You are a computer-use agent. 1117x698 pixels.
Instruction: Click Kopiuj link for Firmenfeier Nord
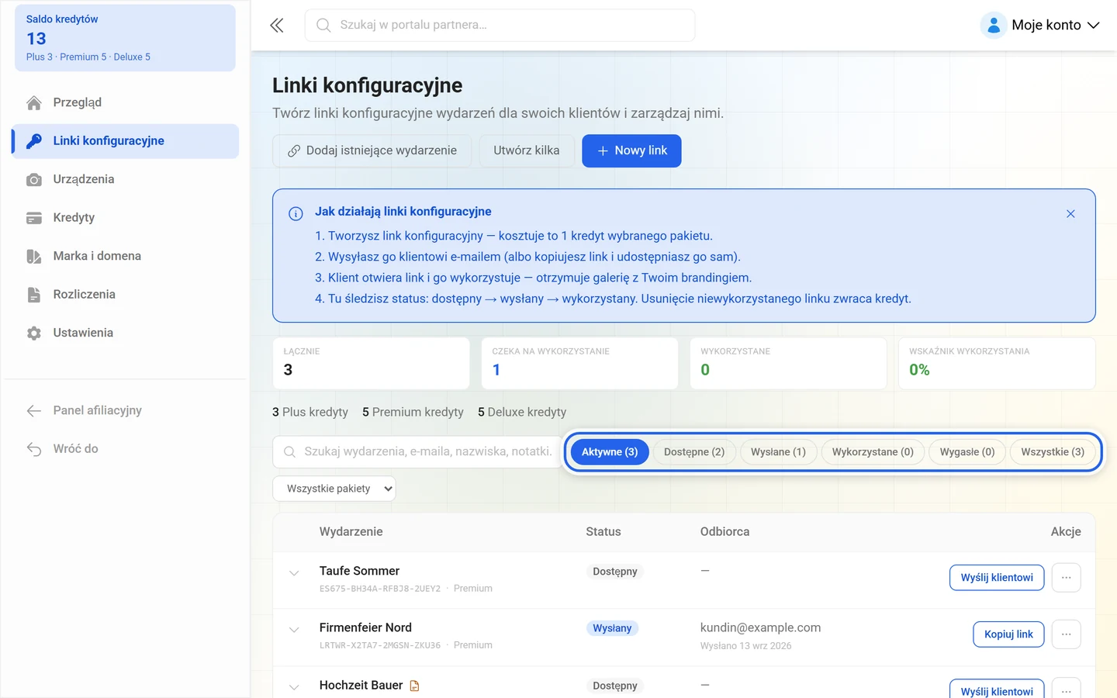1008,634
